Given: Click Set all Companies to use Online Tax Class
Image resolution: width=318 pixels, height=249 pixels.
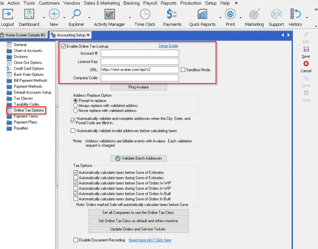Looking at the screenshot, I should point(138,213).
